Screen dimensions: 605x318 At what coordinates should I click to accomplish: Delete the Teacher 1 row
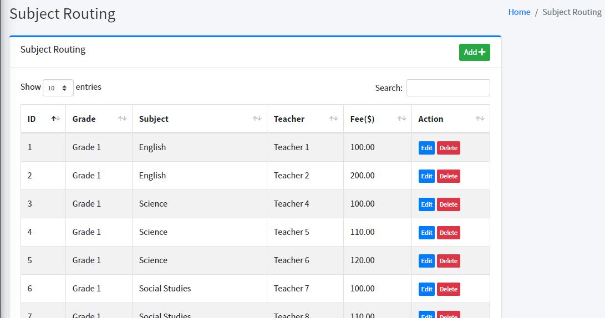[449, 147]
